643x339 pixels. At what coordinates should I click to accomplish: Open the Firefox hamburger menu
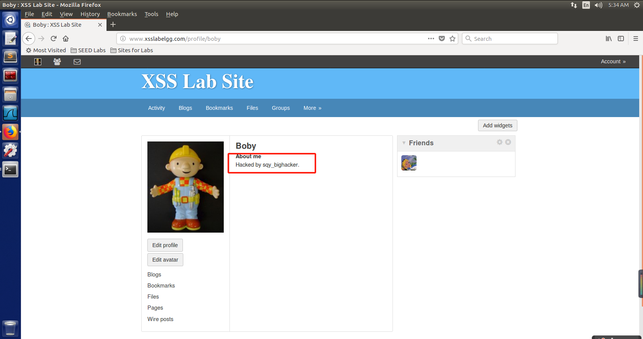[x=636, y=39]
